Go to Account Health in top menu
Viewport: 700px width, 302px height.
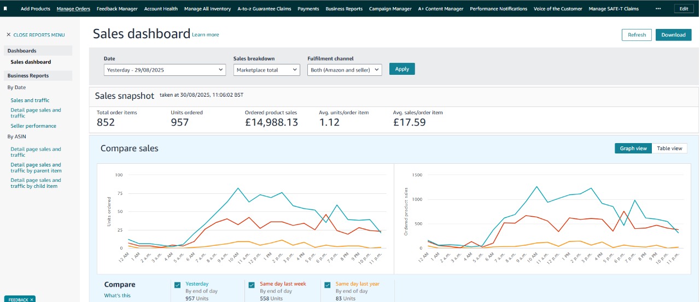click(161, 9)
